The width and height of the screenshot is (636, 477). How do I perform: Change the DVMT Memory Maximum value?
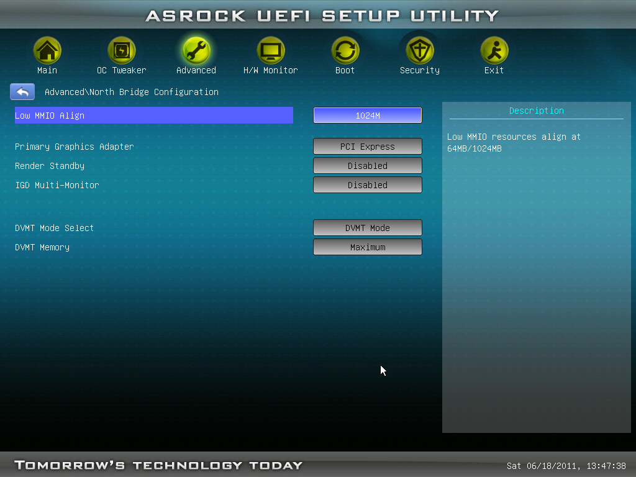click(x=368, y=247)
